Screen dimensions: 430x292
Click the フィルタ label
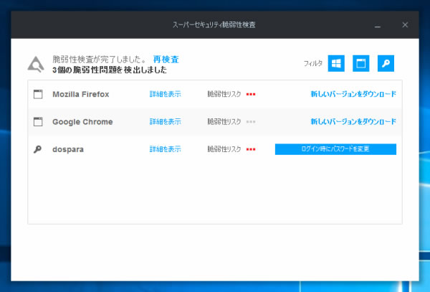(x=313, y=63)
